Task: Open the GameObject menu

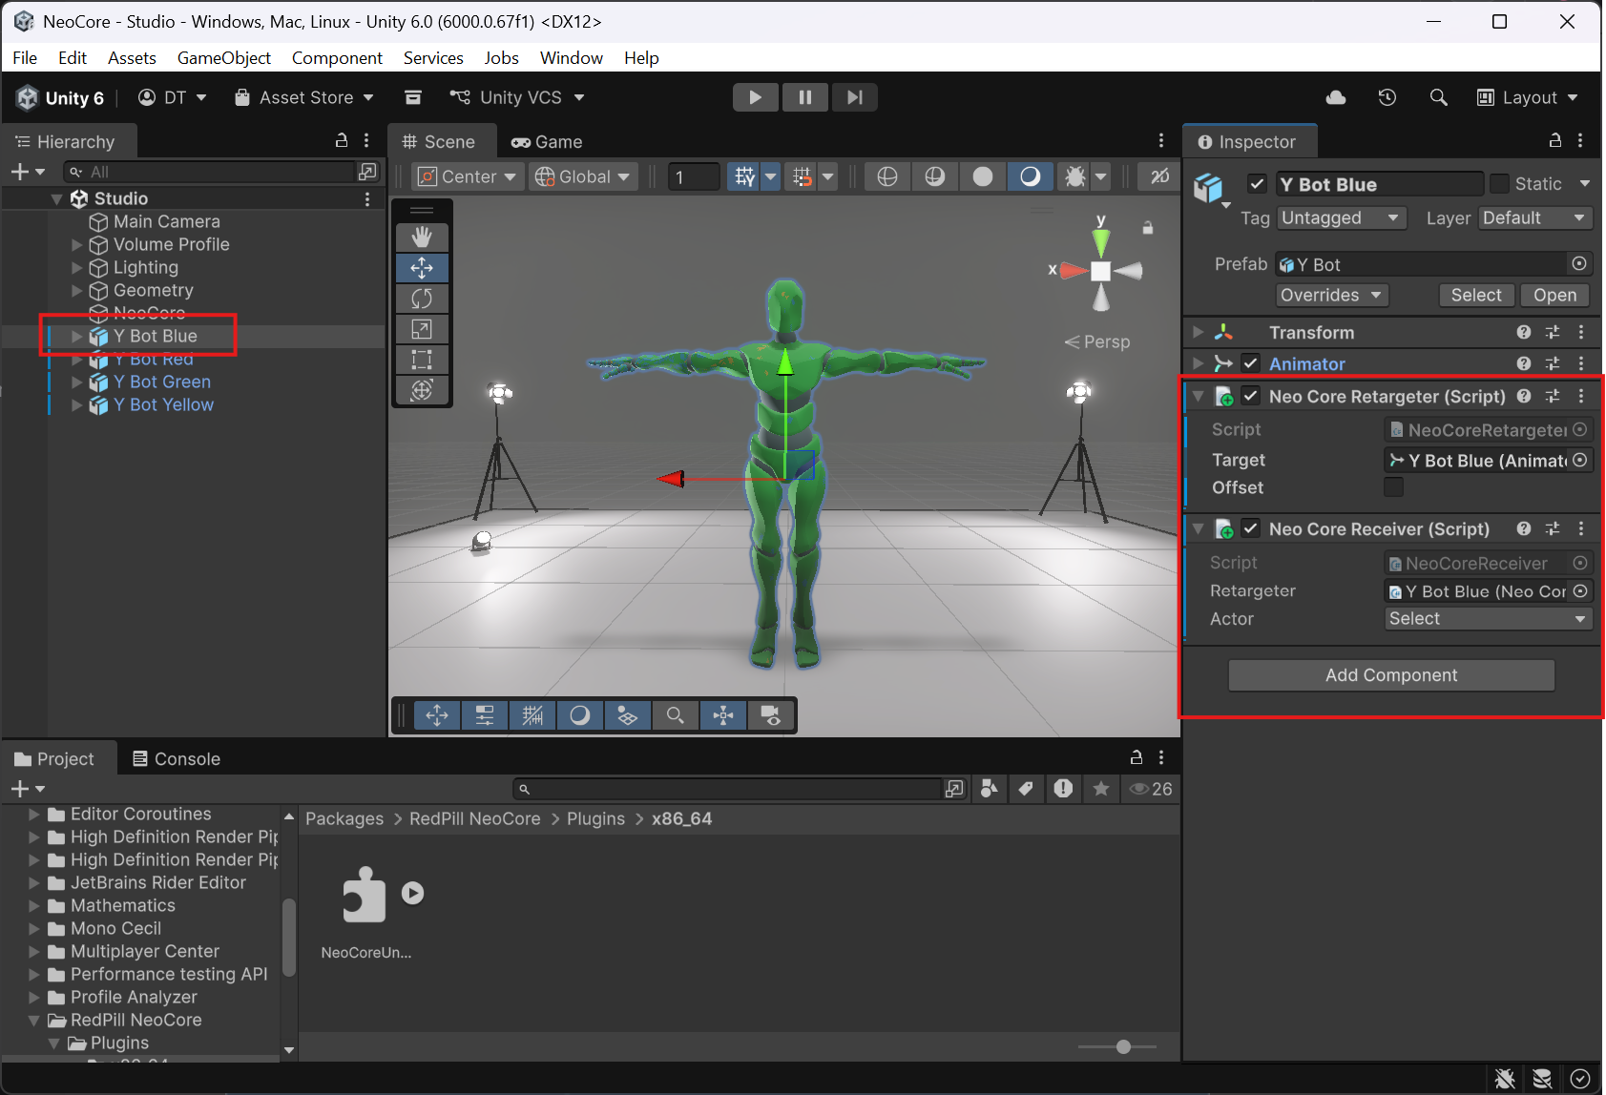Action: 223,58
